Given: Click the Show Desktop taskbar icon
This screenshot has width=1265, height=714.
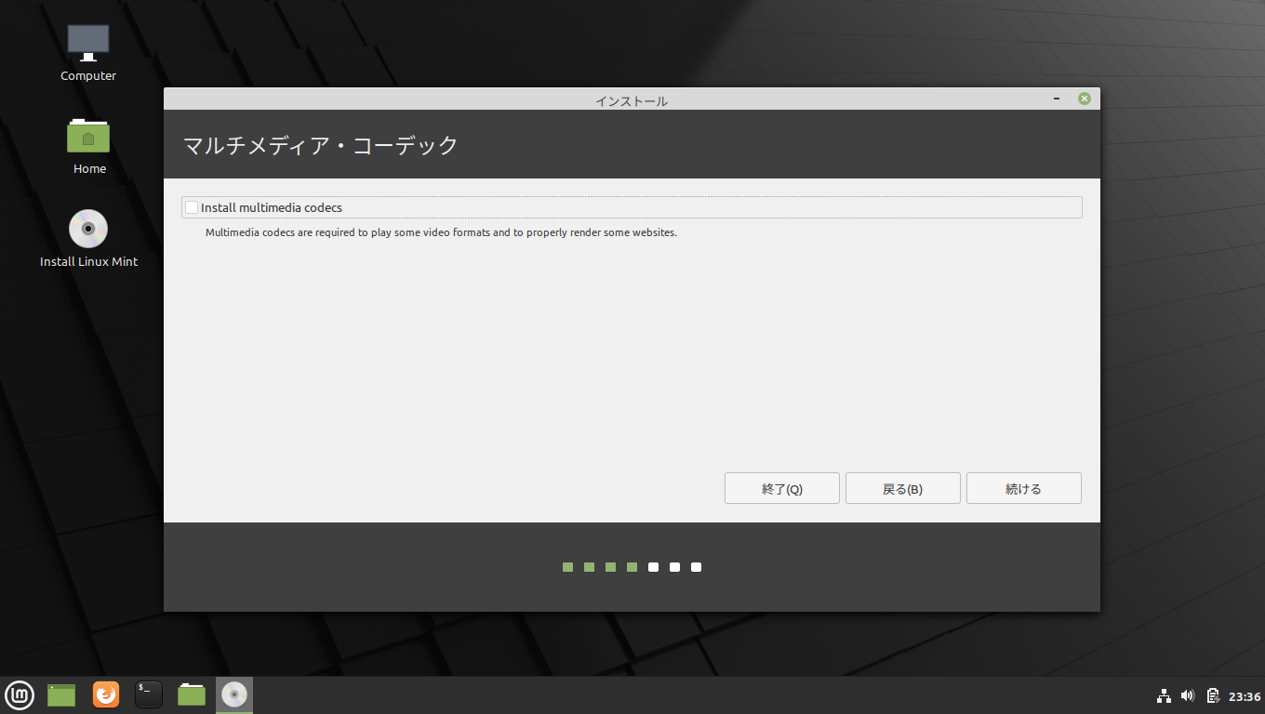Looking at the screenshot, I should tap(61, 694).
